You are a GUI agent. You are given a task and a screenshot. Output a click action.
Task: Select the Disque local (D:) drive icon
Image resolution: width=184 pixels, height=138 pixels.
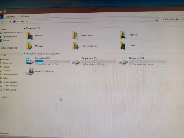coord(76,62)
